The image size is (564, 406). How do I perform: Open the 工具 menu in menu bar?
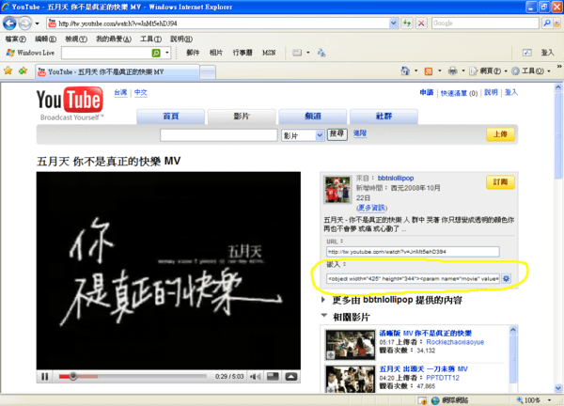point(150,39)
